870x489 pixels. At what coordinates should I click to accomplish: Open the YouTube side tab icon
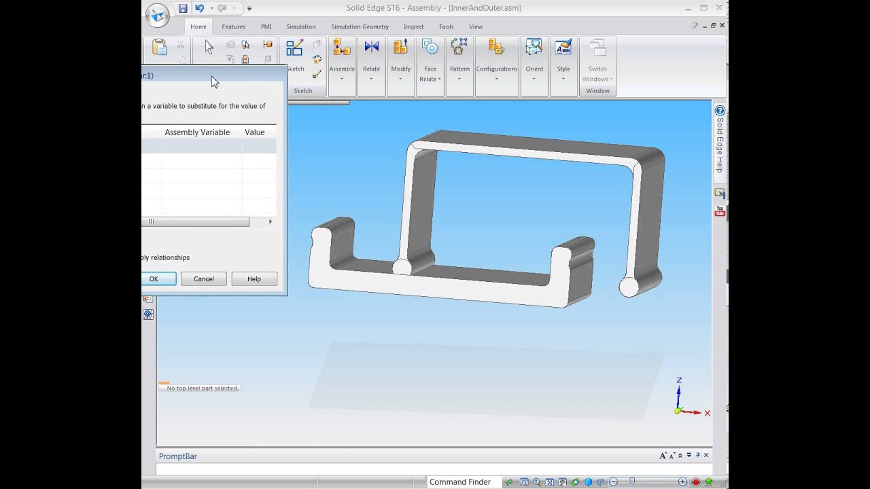pos(720,212)
